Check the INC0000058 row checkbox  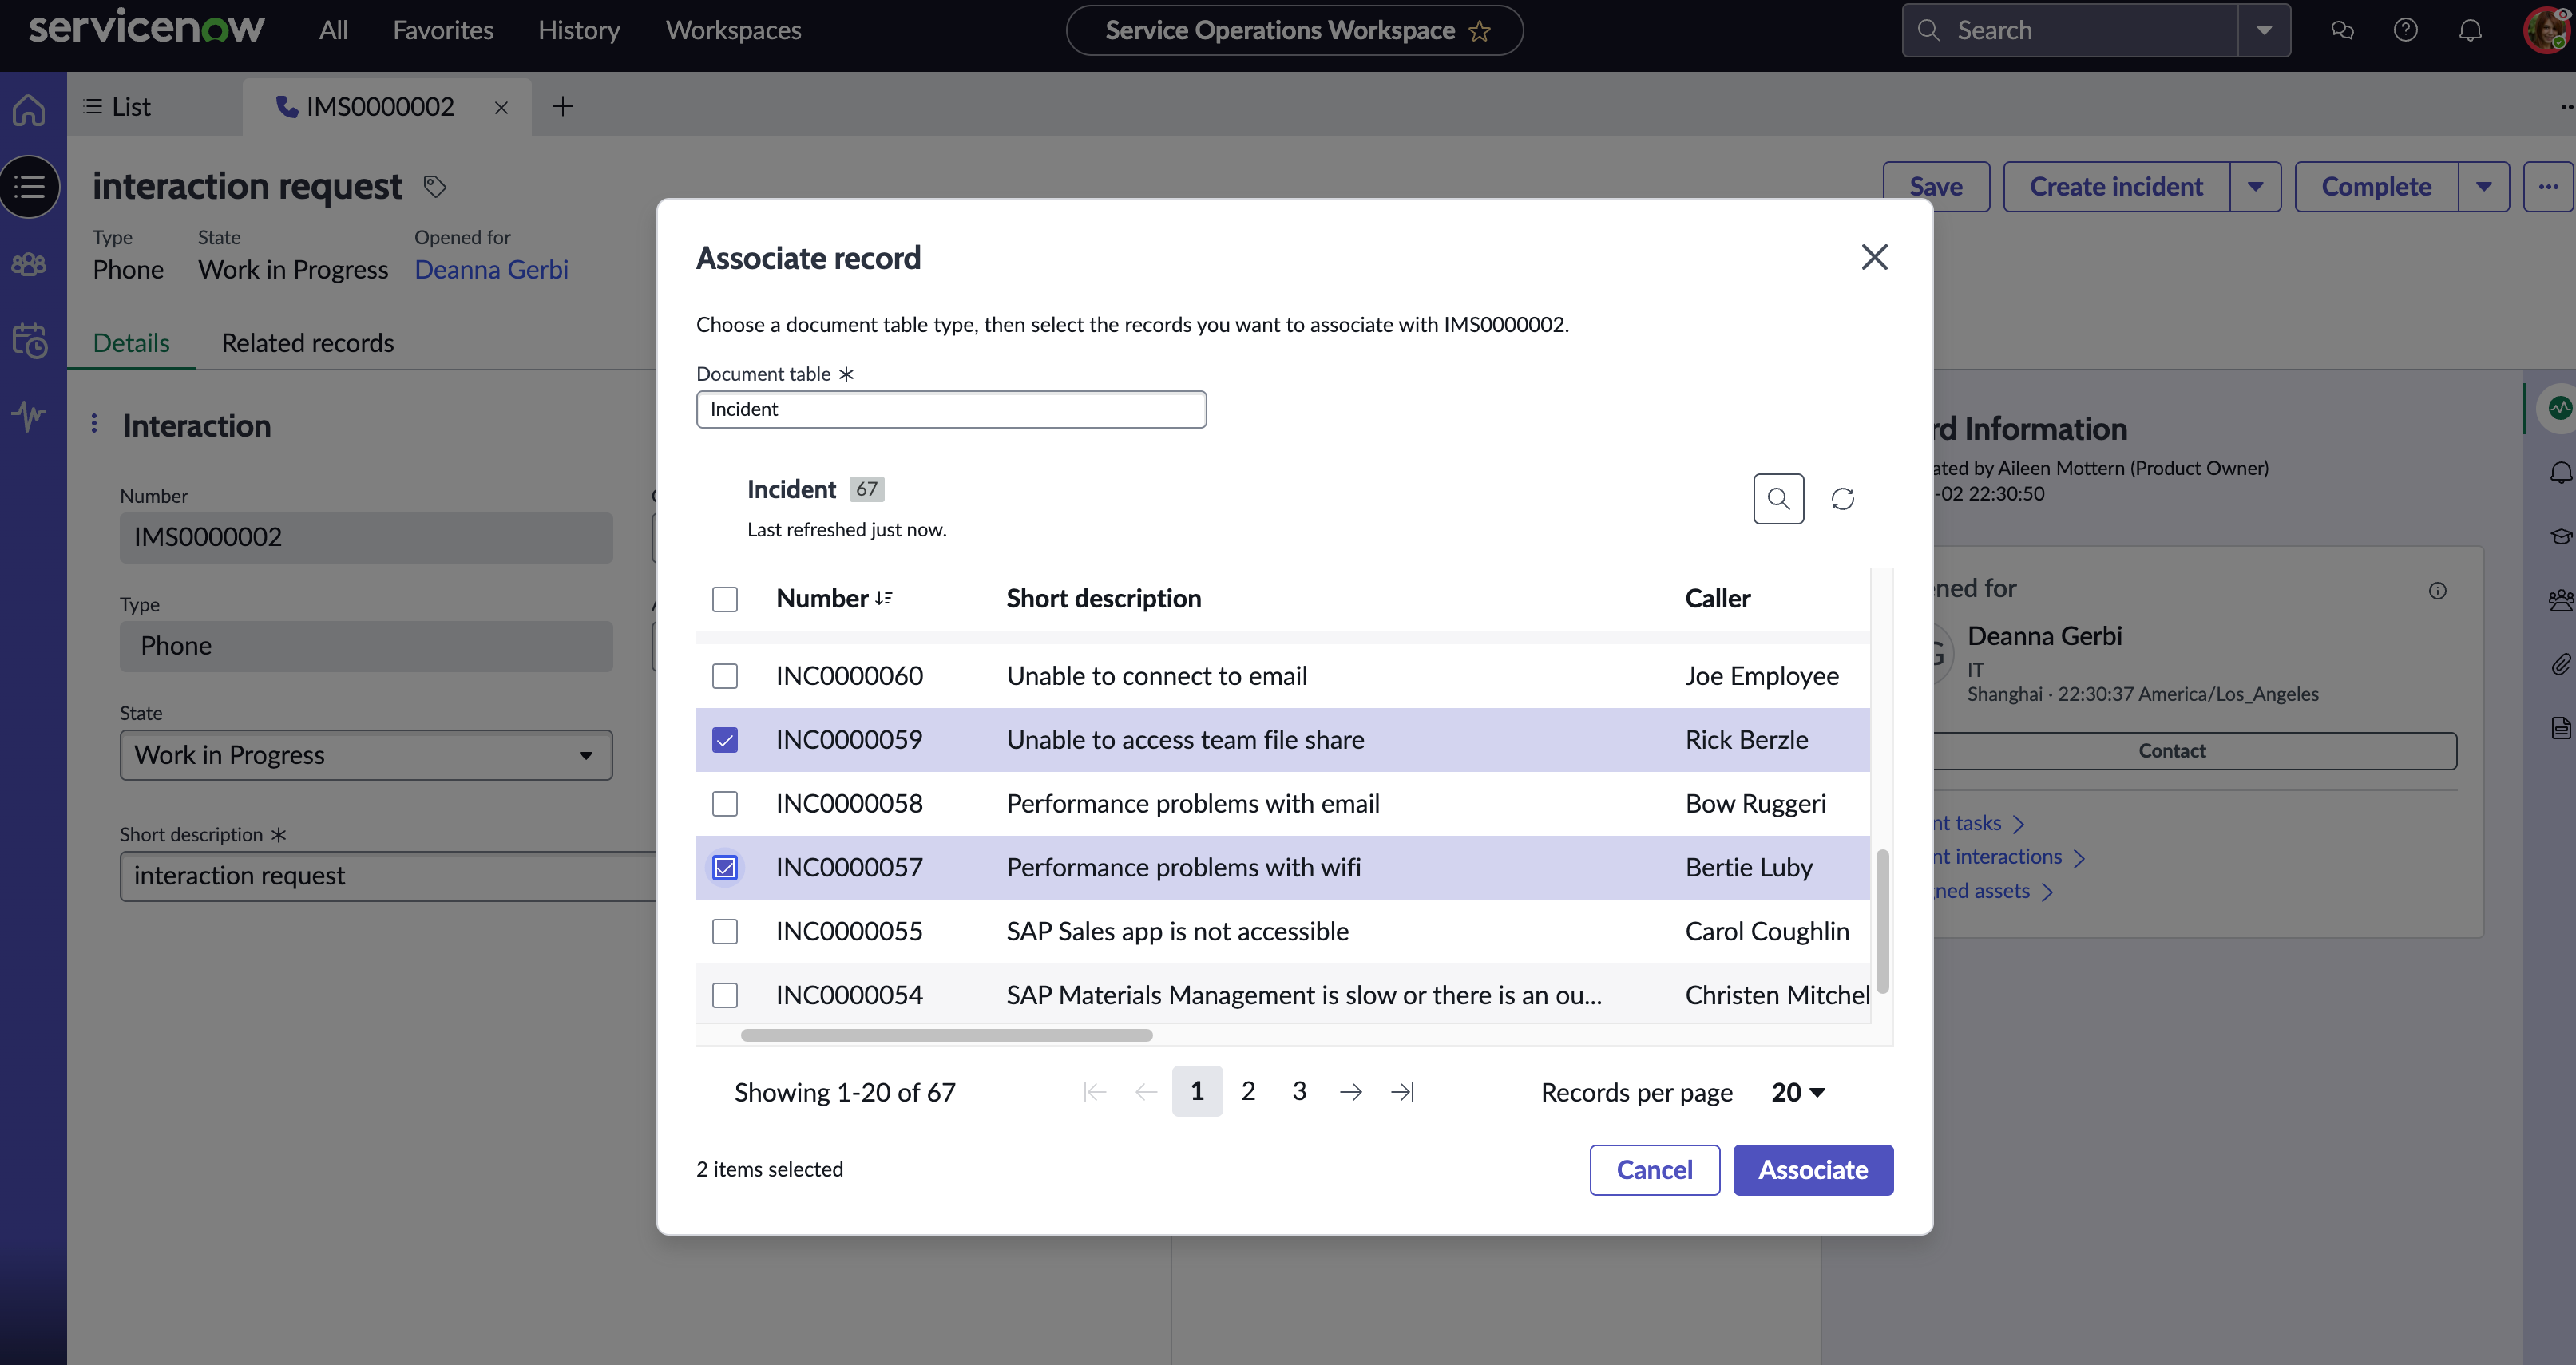(x=725, y=804)
